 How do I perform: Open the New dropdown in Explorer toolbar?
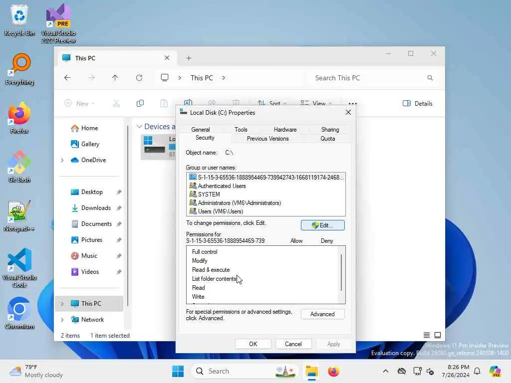[x=79, y=104]
